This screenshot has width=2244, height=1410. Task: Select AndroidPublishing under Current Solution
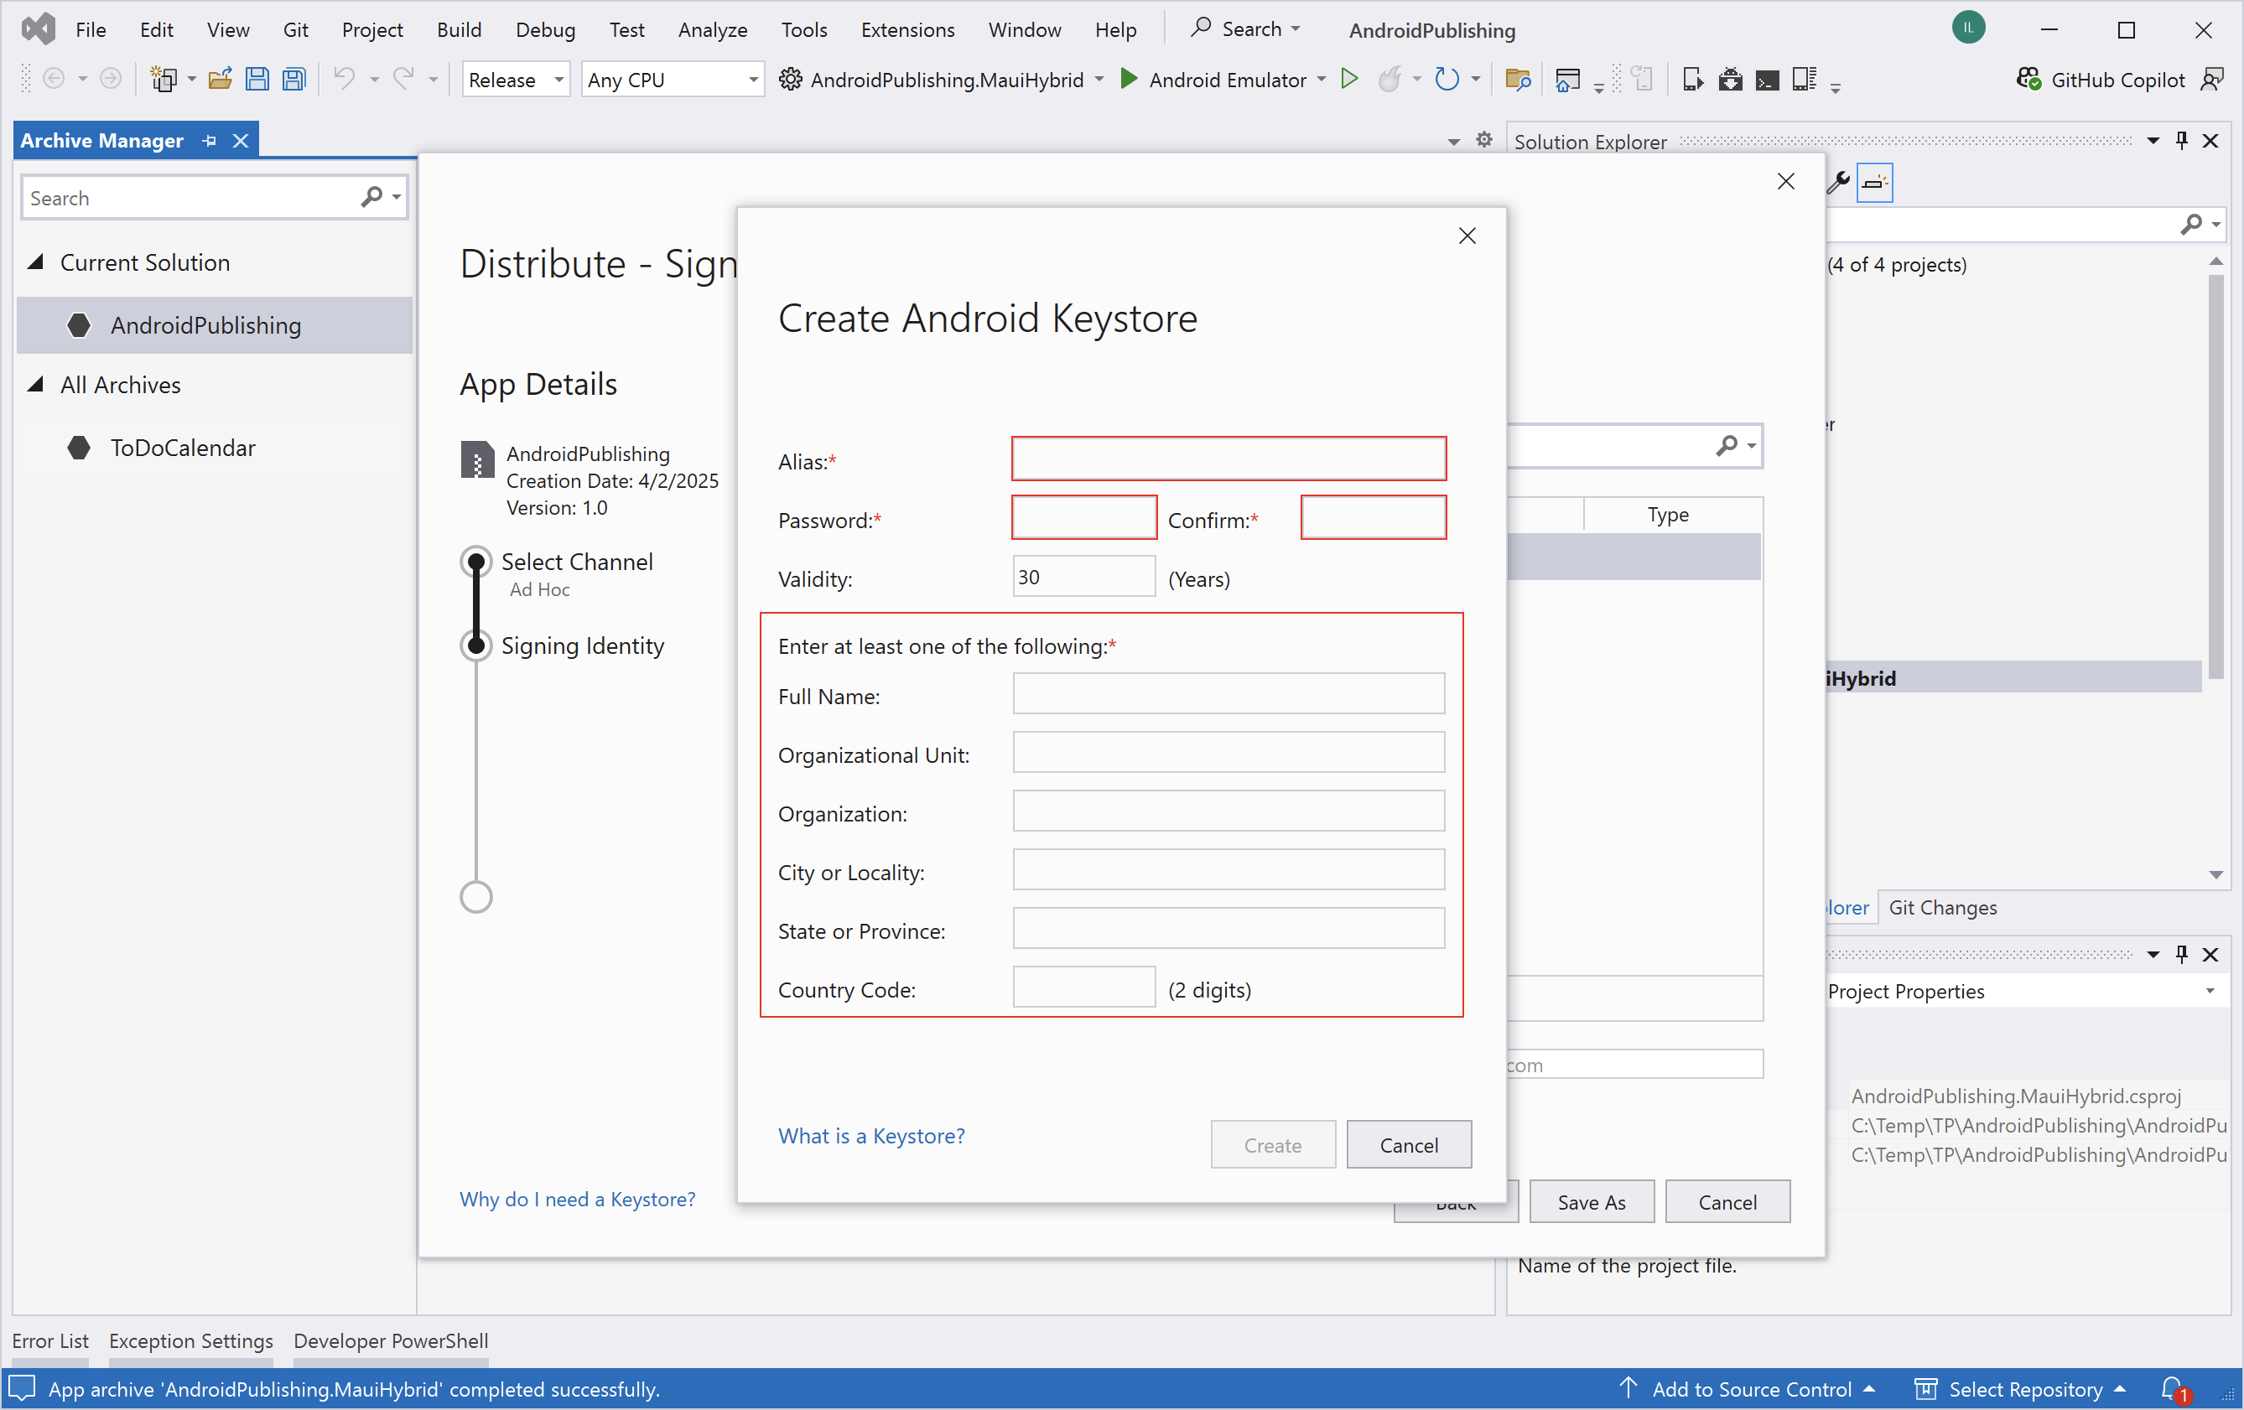[x=215, y=325]
